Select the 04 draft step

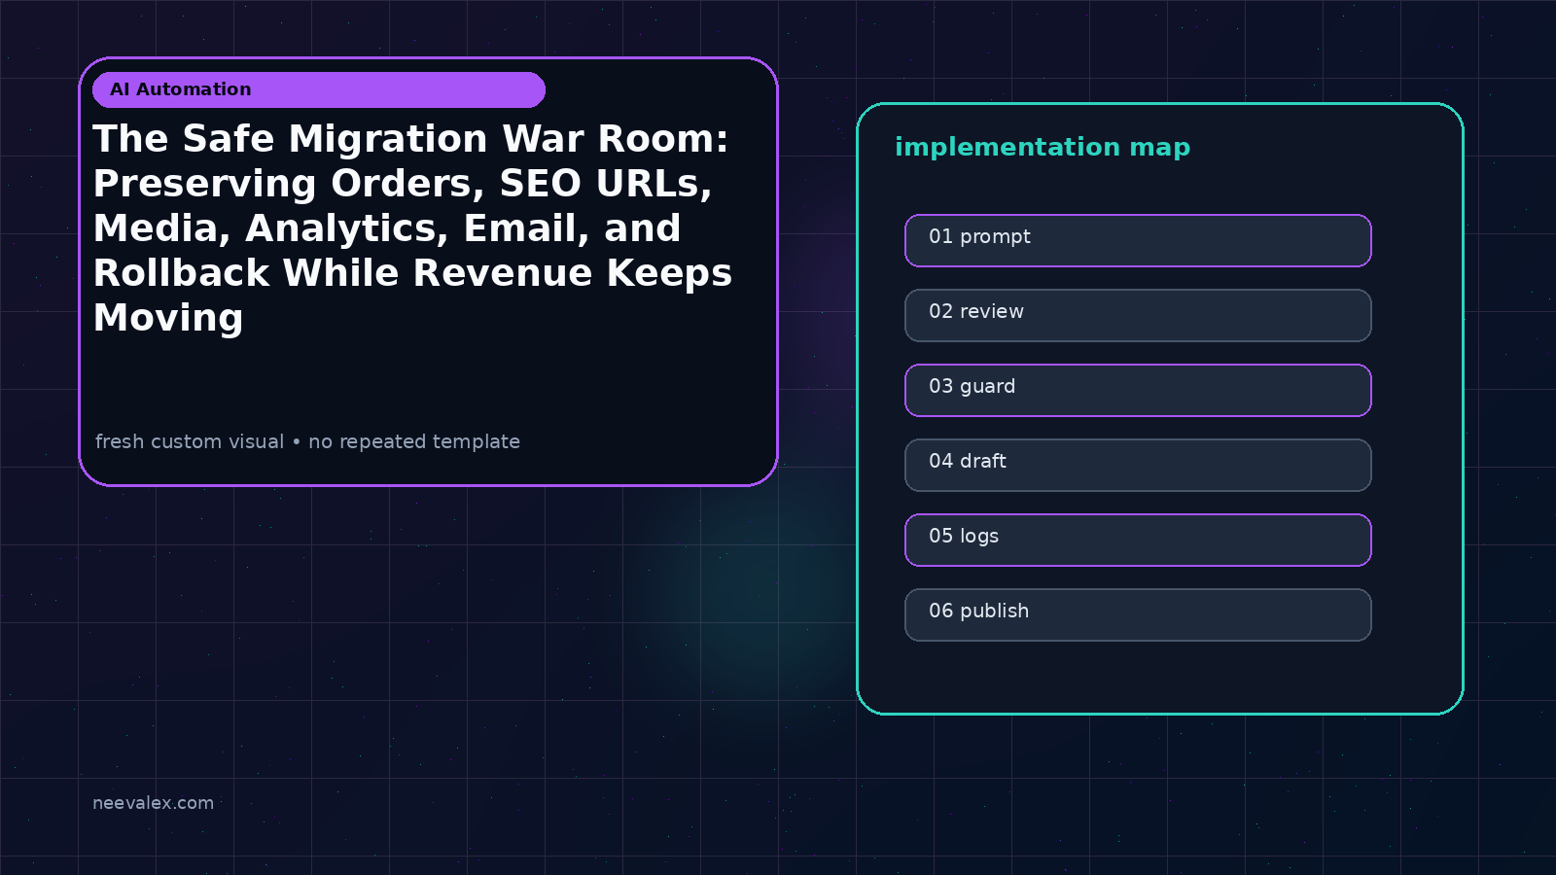[1138, 465]
